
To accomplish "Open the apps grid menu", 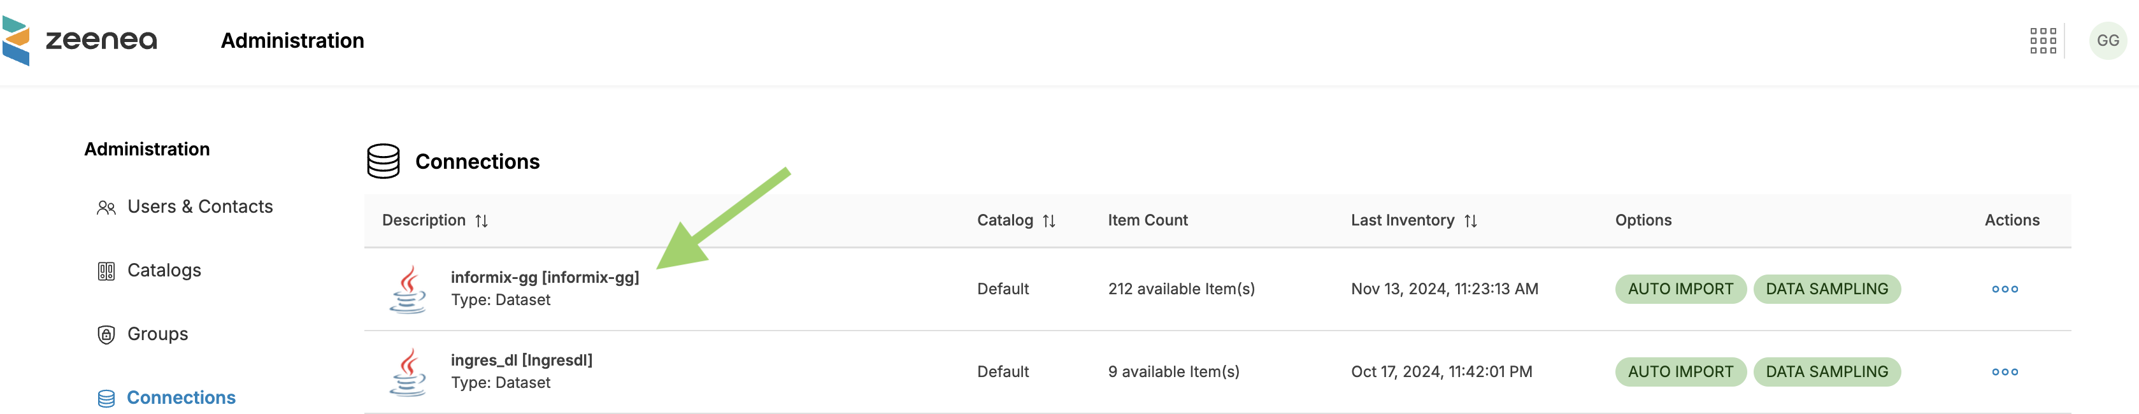I will [2043, 41].
